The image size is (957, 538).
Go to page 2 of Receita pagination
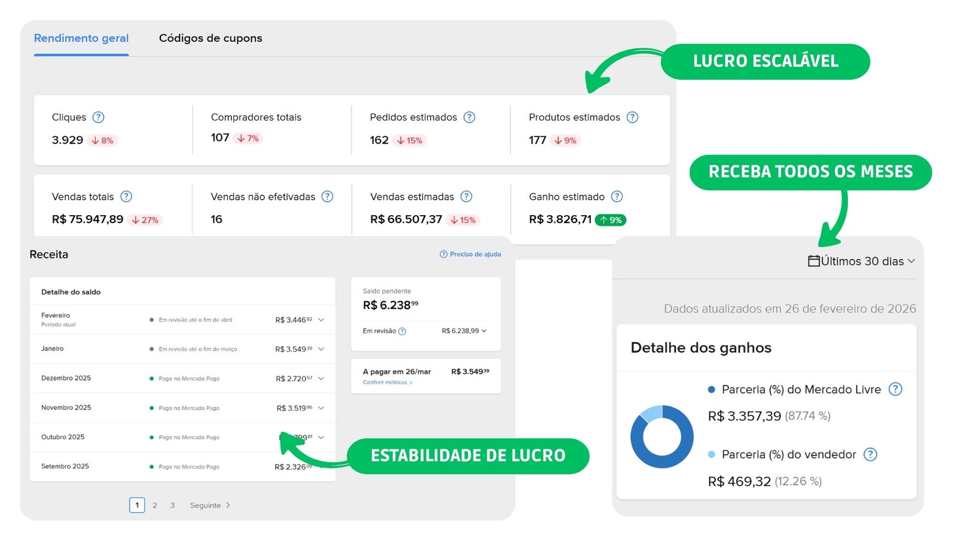click(155, 505)
